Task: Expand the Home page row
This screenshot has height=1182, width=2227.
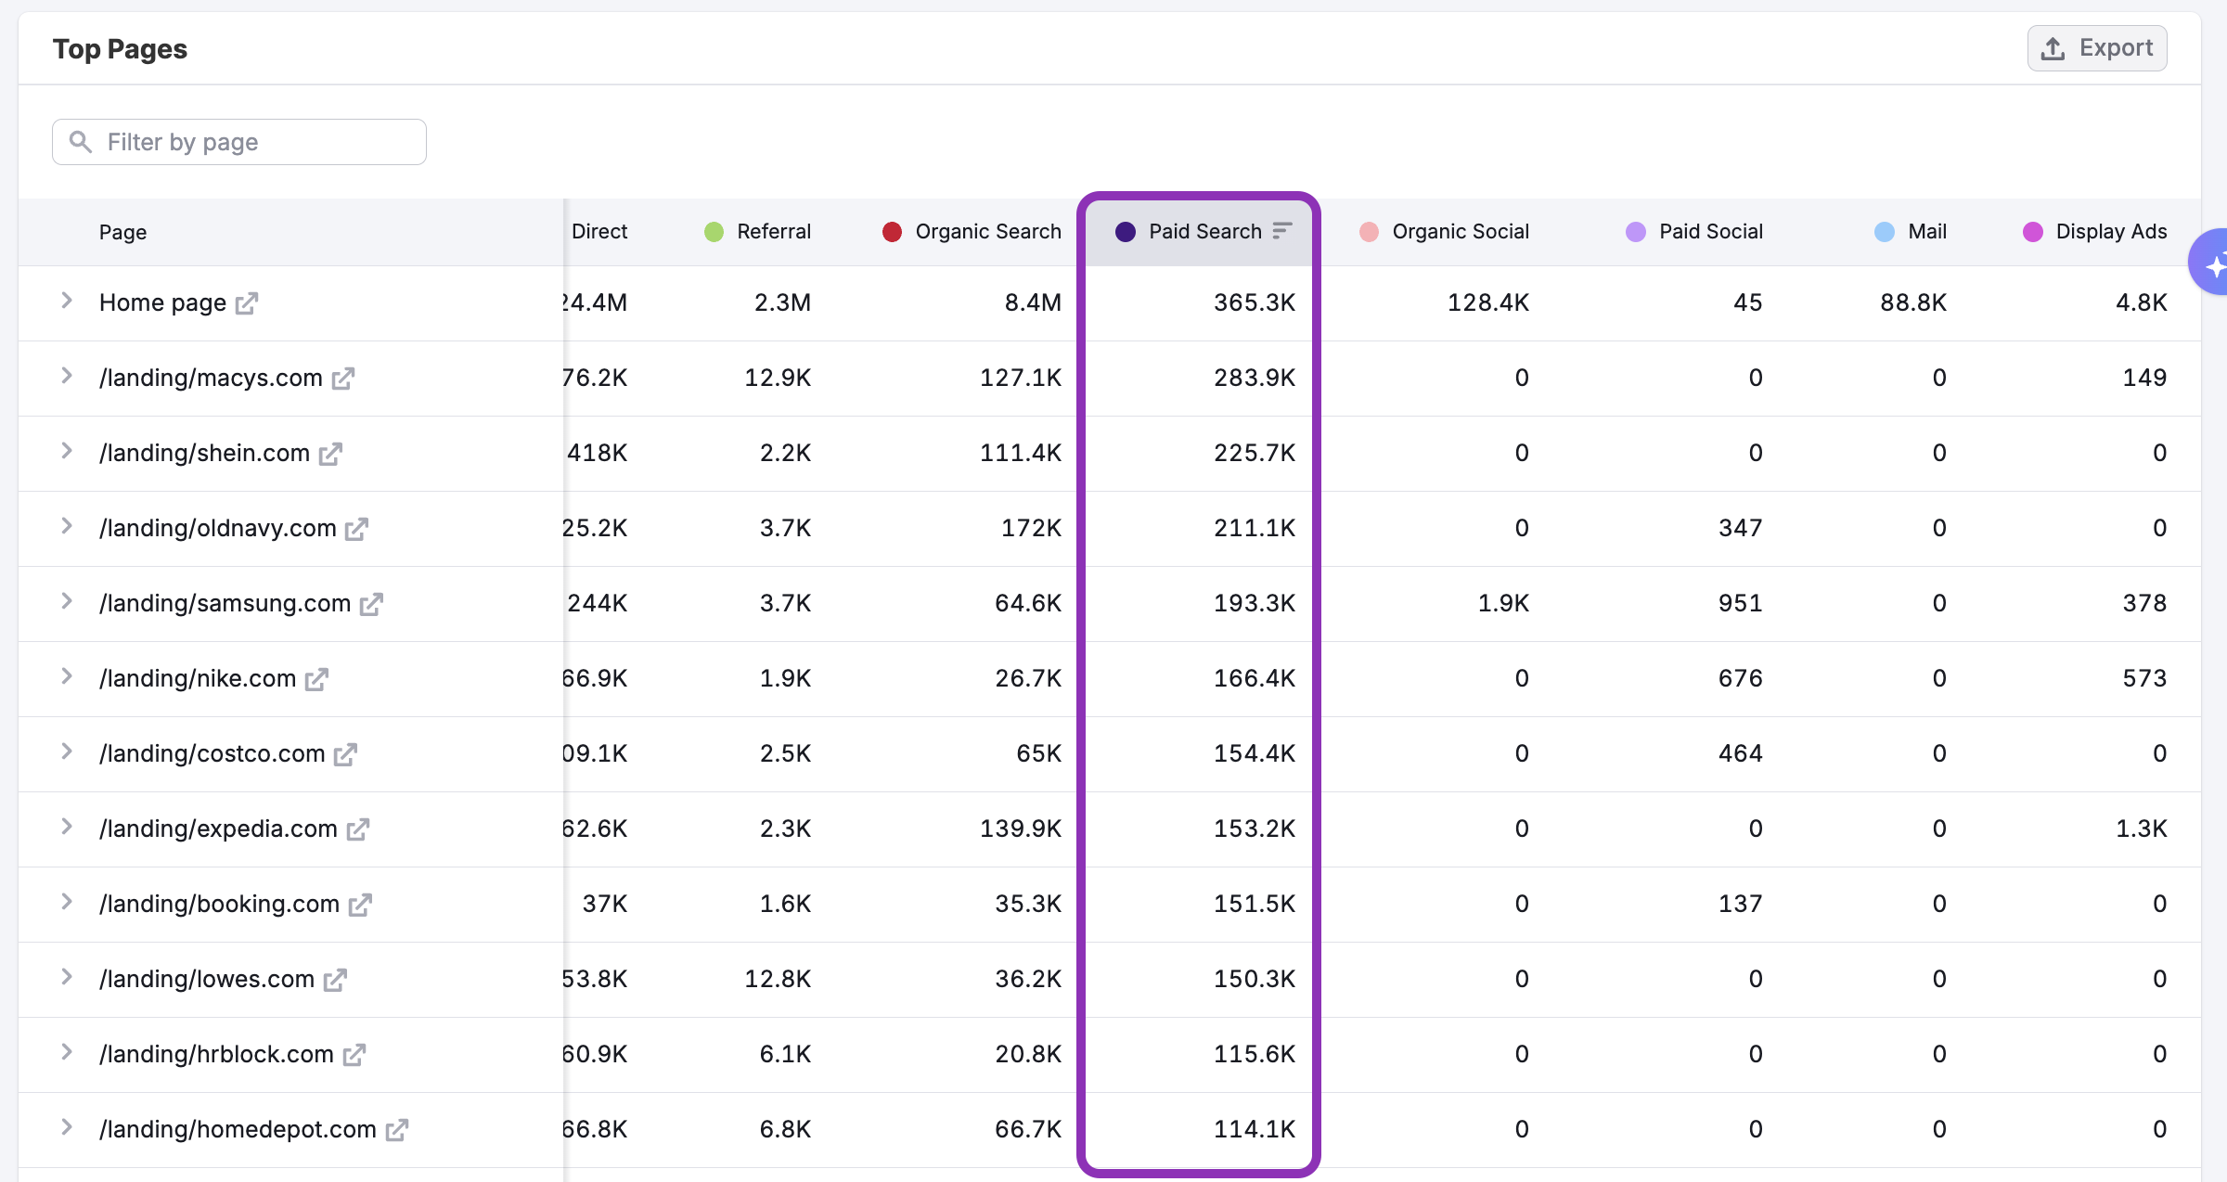Action: [67, 301]
